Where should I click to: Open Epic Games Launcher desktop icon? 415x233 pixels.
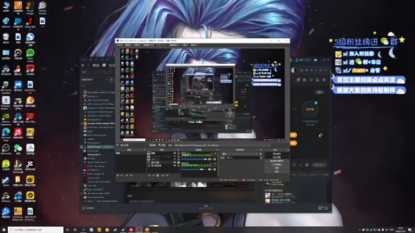[6, 88]
